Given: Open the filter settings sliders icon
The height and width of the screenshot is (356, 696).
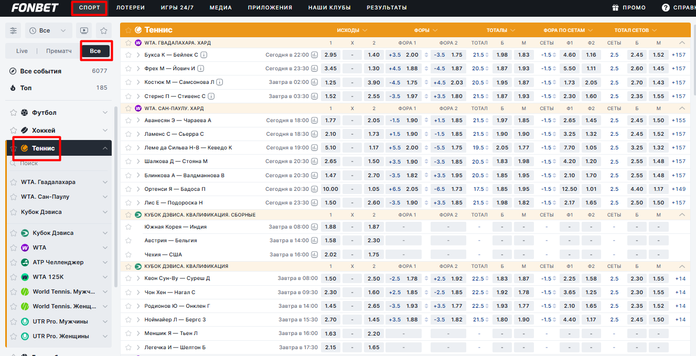Looking at the screenshot, I should pos(13,30).
